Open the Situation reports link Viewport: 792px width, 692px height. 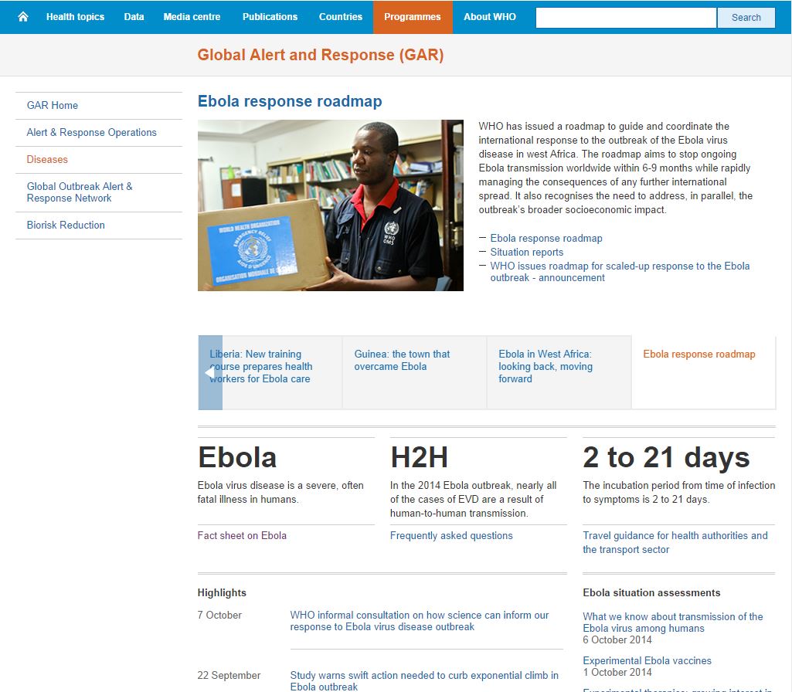[526, 253]
